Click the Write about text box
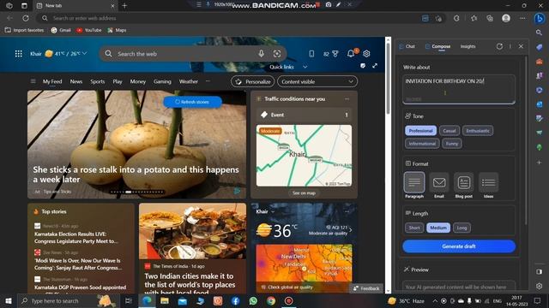The width and height of the screenshot is (549, 308). coord(459,89)
